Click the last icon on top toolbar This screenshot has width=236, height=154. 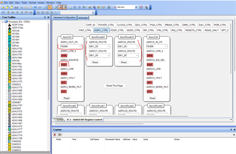point(147,7)
